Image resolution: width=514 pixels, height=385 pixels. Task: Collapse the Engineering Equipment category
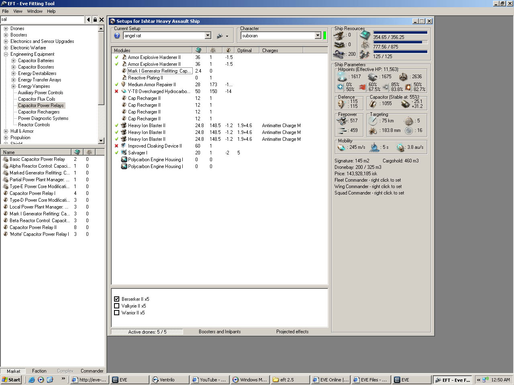6,54
